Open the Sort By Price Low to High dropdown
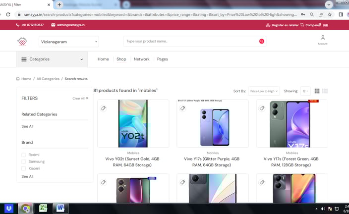This screenshot has height=214, width=349. point(264,91)
